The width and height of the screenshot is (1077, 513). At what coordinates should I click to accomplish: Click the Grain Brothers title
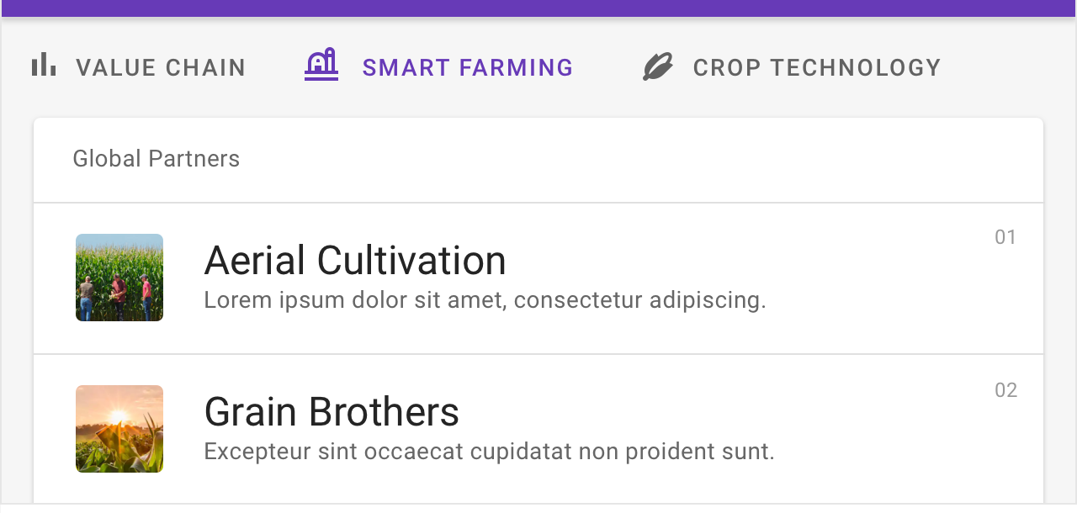(332, 412)
